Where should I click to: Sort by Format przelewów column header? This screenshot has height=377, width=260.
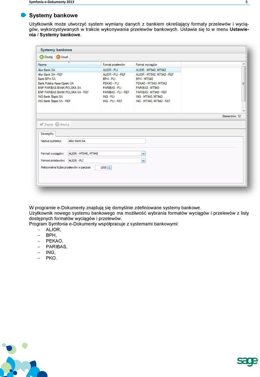[x=118, y=65]
